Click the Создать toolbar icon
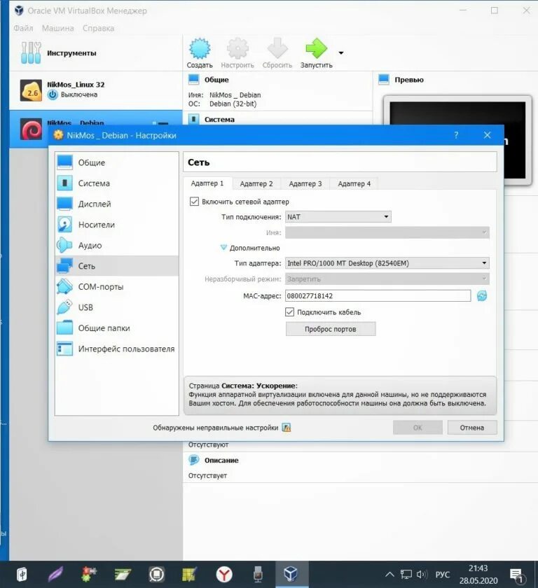This screenshot has width=538, height=588. (200, 49)
